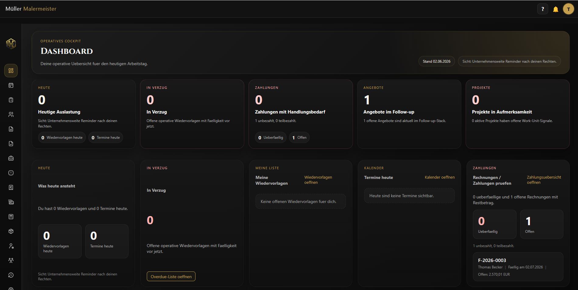Open the top In Verzug summary card
578x290 pixels.
click(x=192, y=114)
